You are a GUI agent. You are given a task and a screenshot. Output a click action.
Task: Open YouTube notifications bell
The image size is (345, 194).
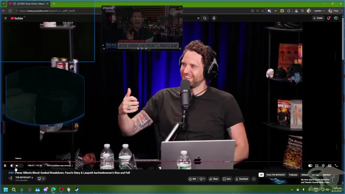(x=329, y=18)
